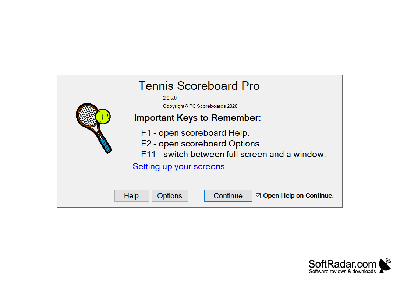Select the version number 2.0.5.0

[170, 98]
